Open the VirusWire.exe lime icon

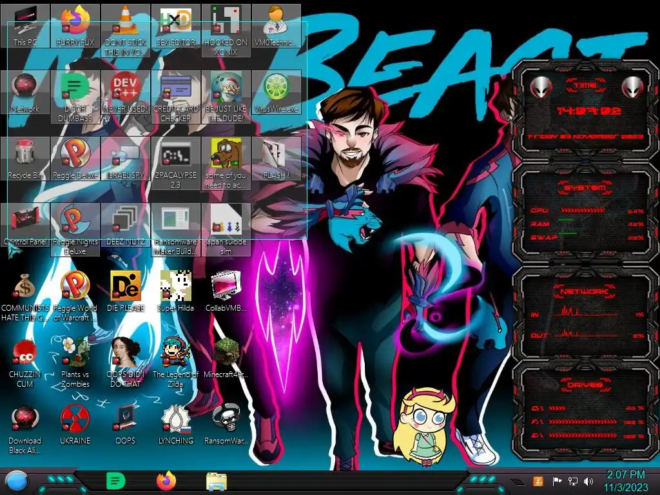(276, 92)
